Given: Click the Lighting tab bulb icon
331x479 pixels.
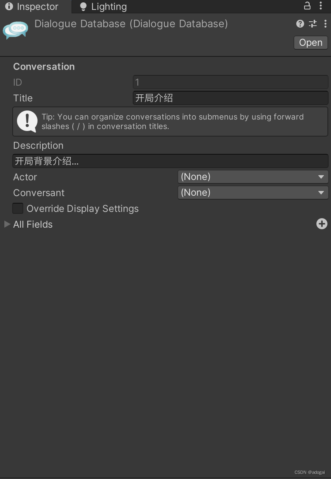Looking at the screenshot, I should point(83,6).
